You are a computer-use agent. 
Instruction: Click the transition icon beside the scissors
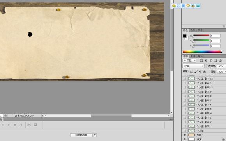coord(35,125)
